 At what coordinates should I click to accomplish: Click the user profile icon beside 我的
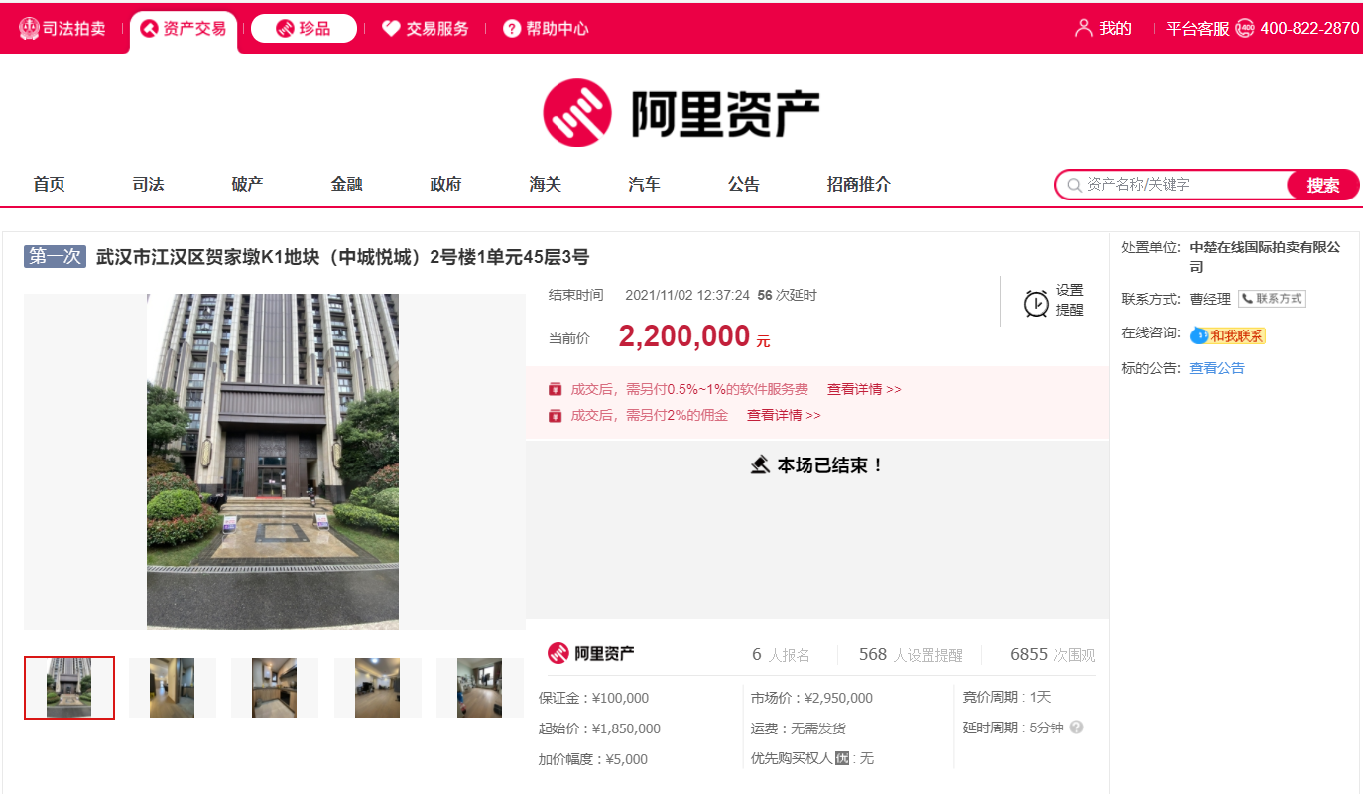(x=1084, y=28)
